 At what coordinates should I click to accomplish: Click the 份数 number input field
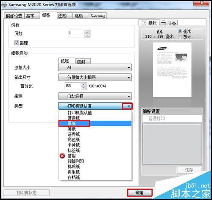[76, 33]
